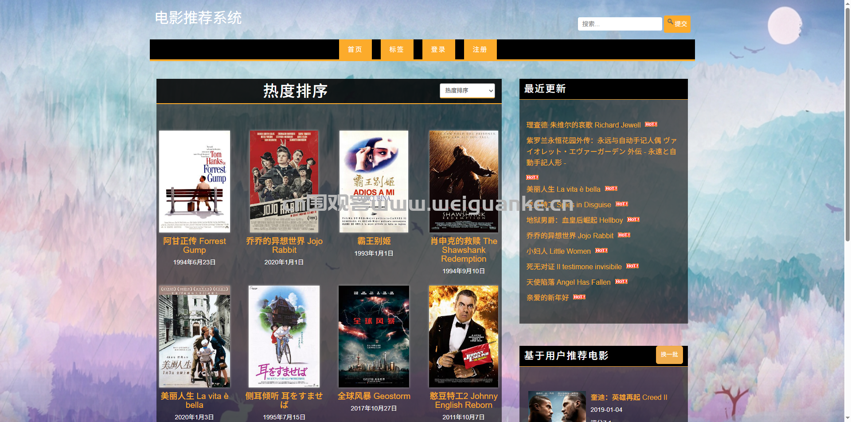Open 亲爱的新年好 in recent updates
851x422 pixels.
[x=547, y=298]
